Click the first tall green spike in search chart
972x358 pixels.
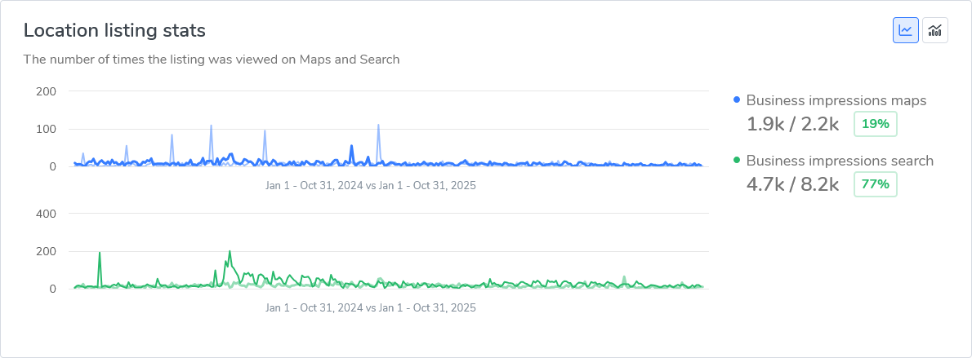point(100,254)
